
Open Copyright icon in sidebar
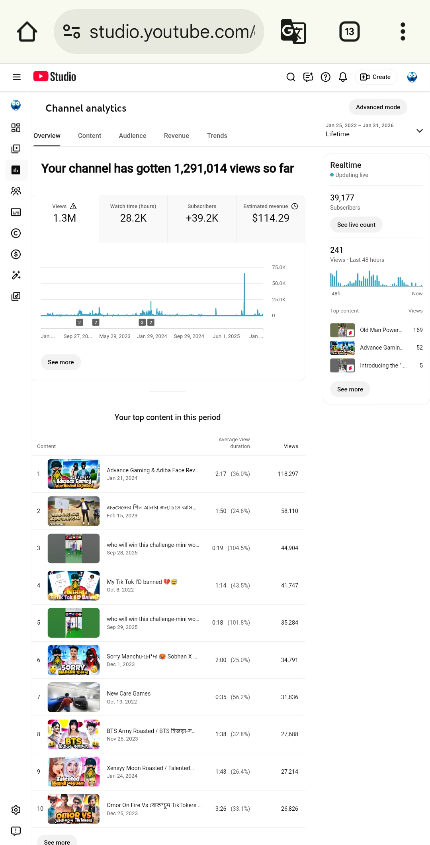coord(16,233)
